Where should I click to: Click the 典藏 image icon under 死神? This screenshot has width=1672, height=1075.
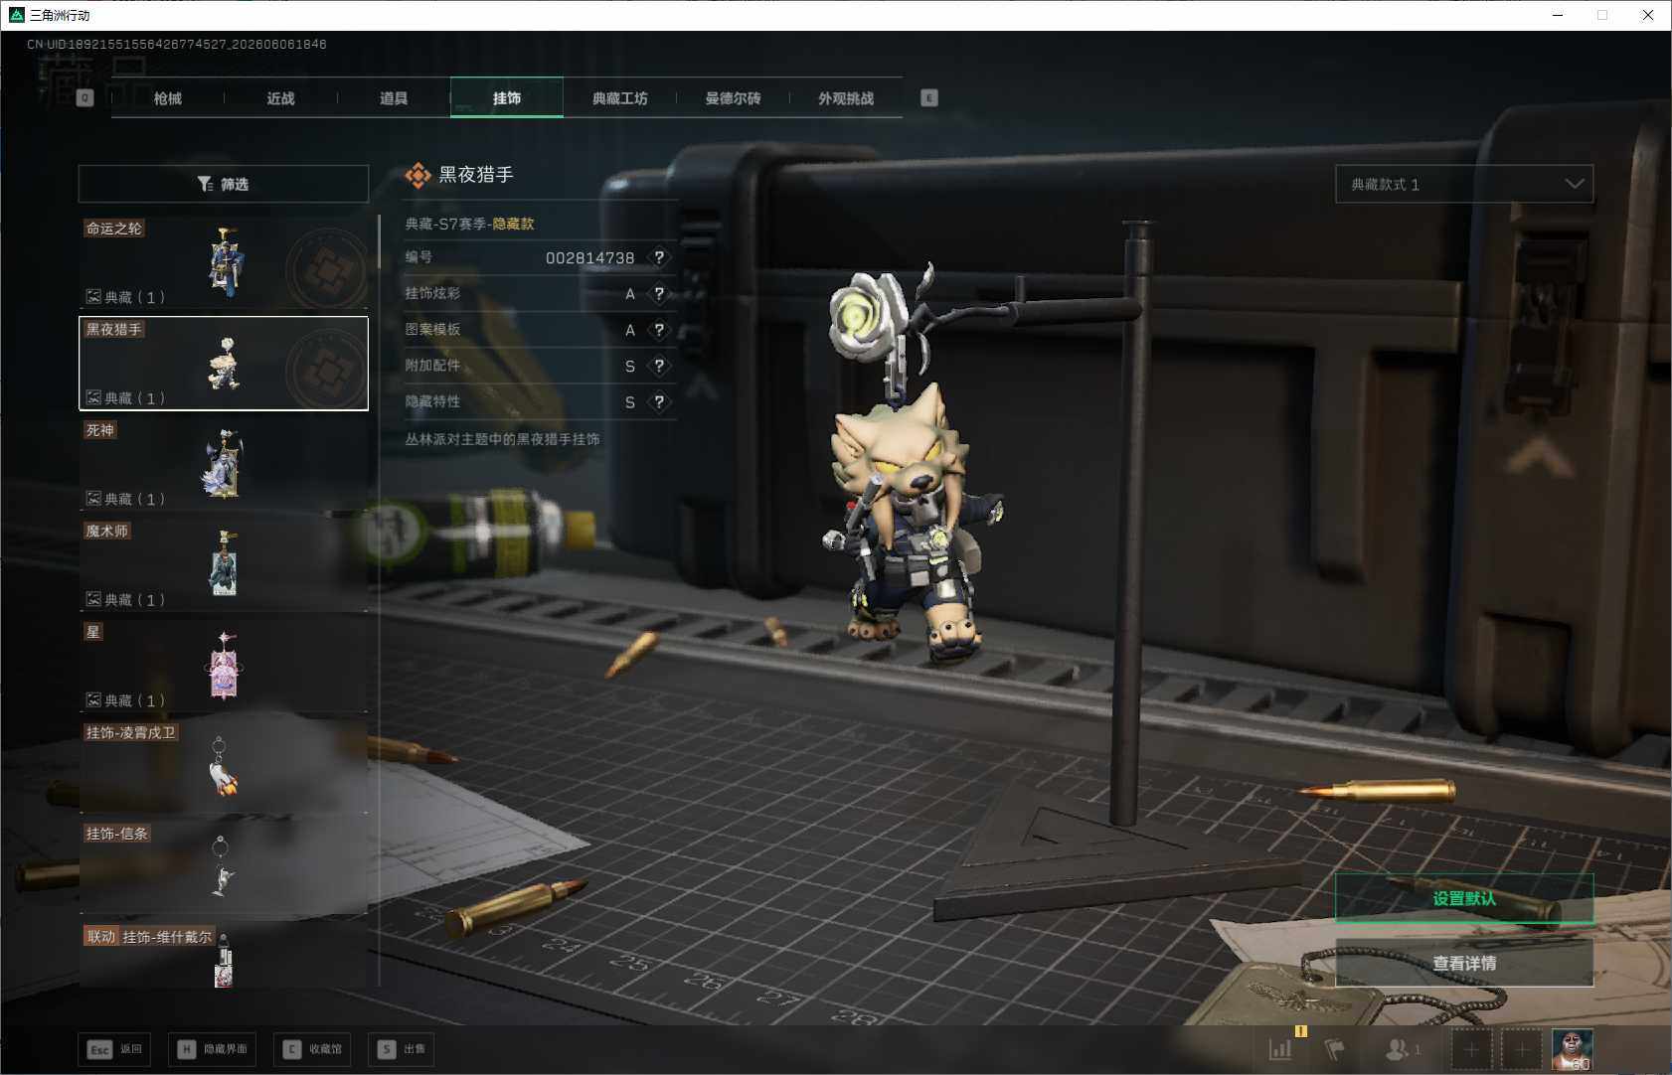click(93, 498)
